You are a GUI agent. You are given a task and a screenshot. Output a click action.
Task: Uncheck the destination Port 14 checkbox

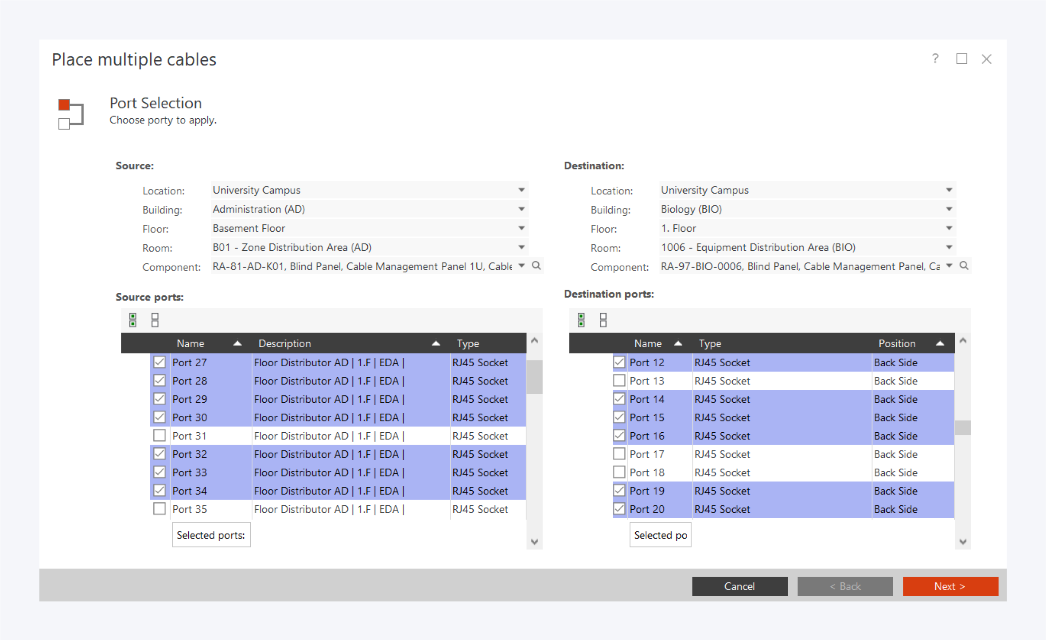619,399
